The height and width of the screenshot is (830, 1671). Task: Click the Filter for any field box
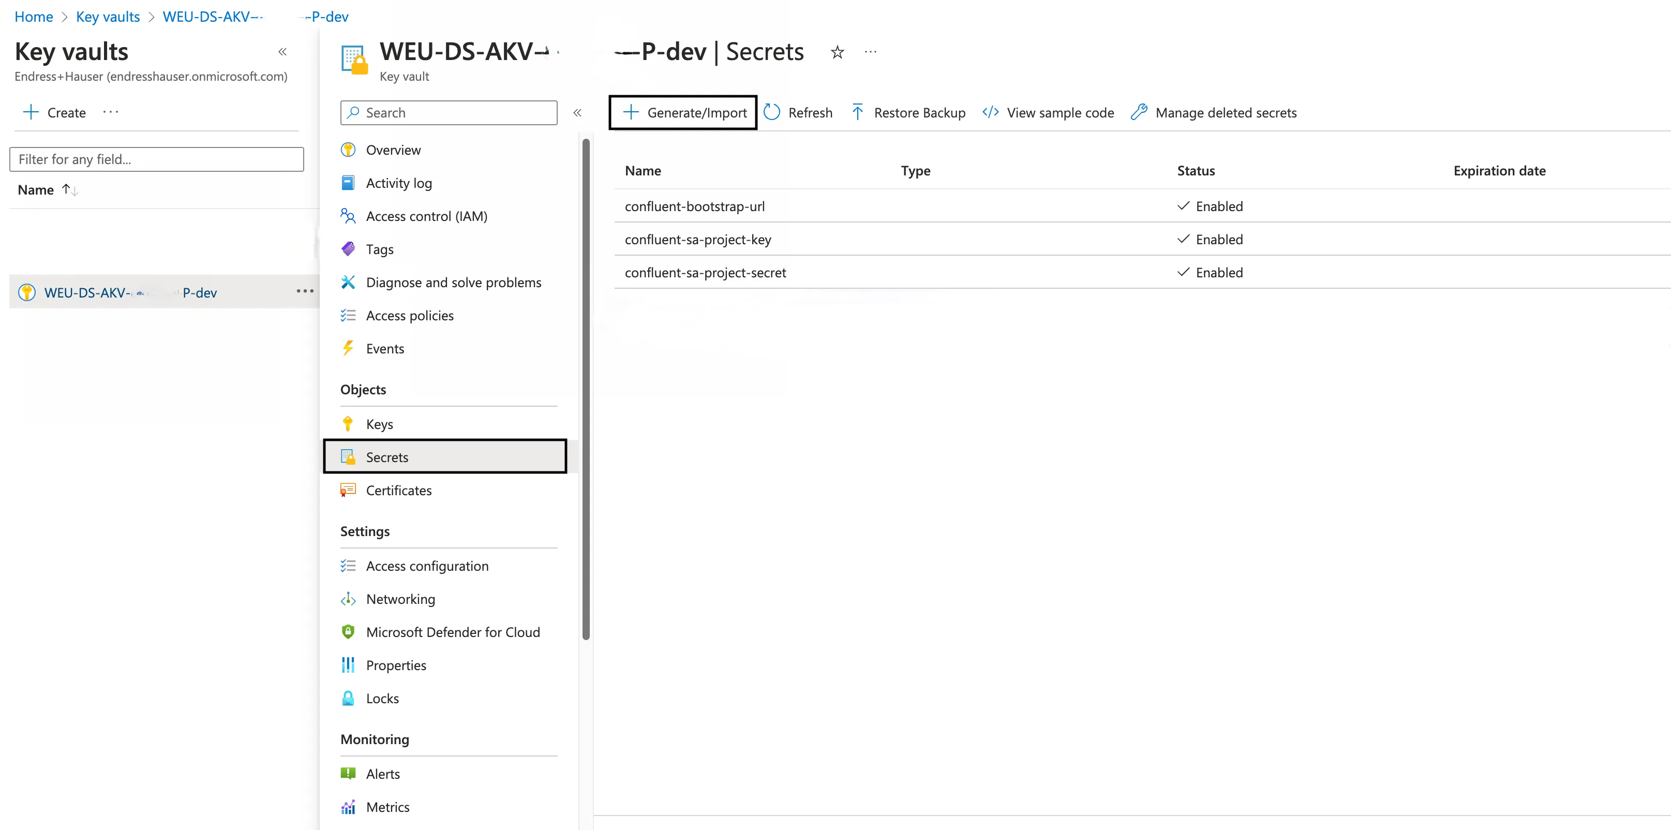pyautogui.click(x=156, y=159)
